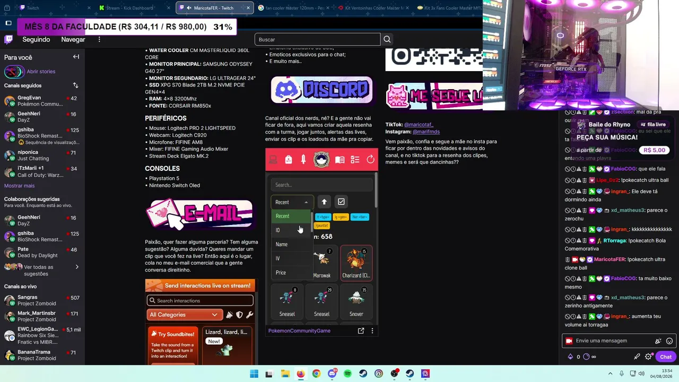This screenshot has width=679, height=382.
Task: Select the Marowak Pokemon card
Action: click(x=321, y=263)
